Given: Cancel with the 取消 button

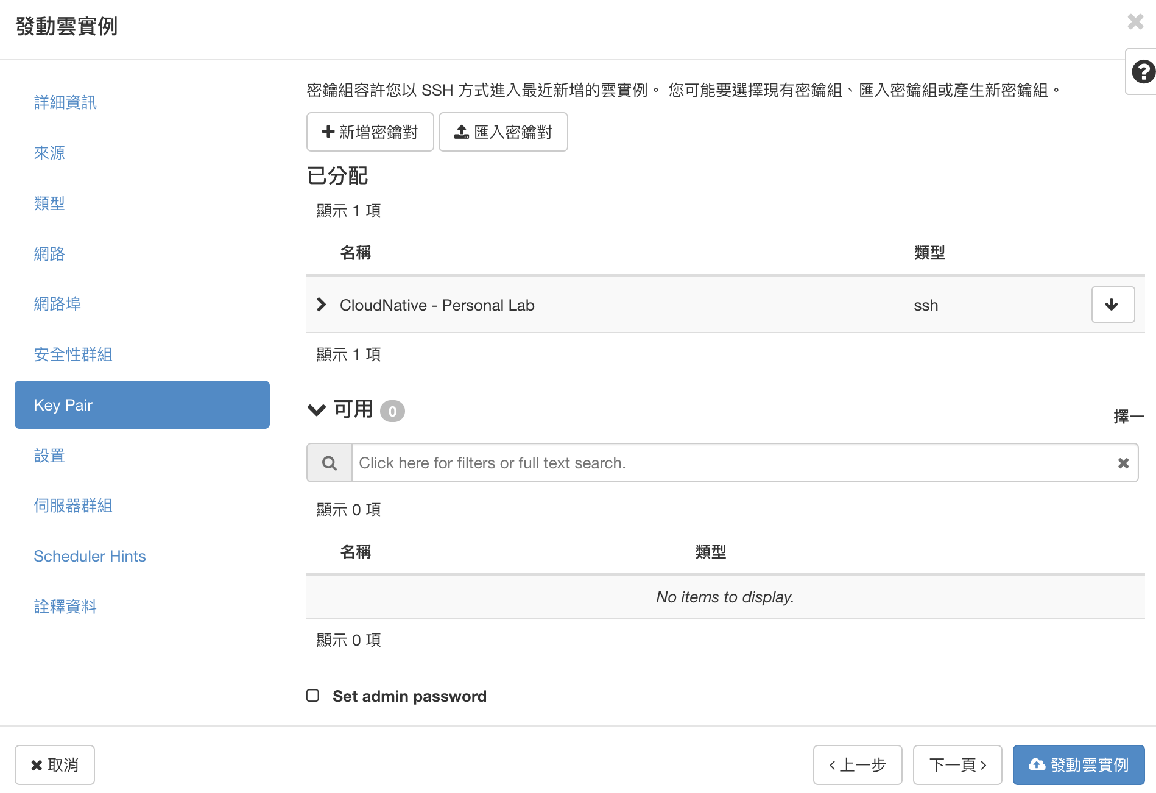Looking at the screenshot, I should click(55, 765).
